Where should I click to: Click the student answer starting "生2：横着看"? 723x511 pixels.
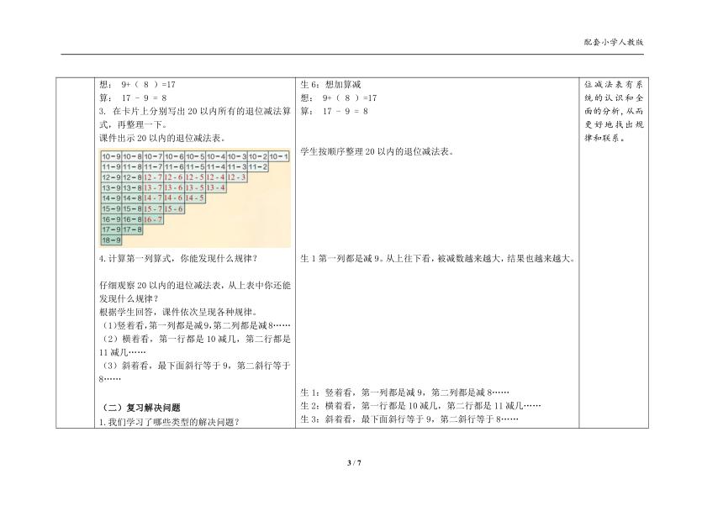[420, 405]
